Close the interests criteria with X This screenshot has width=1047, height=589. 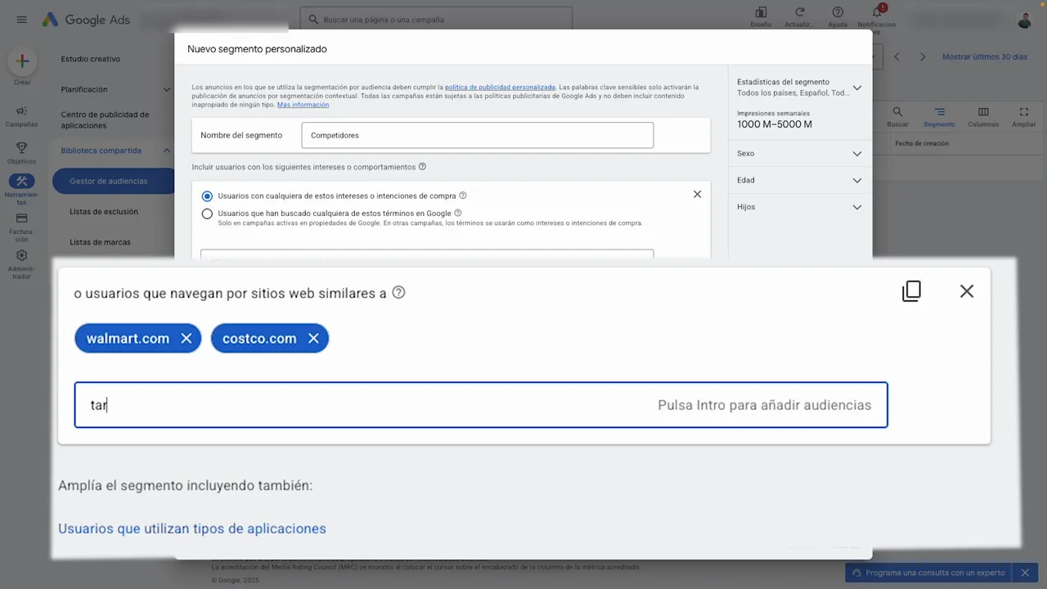tap(697, 195)
